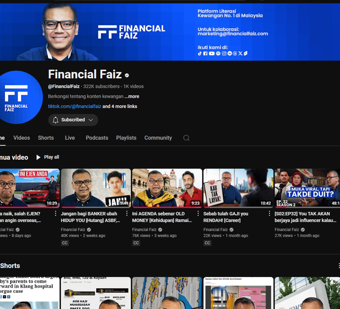Click the CC badge under Sebab tulah GAJI video

pos(208,243)
